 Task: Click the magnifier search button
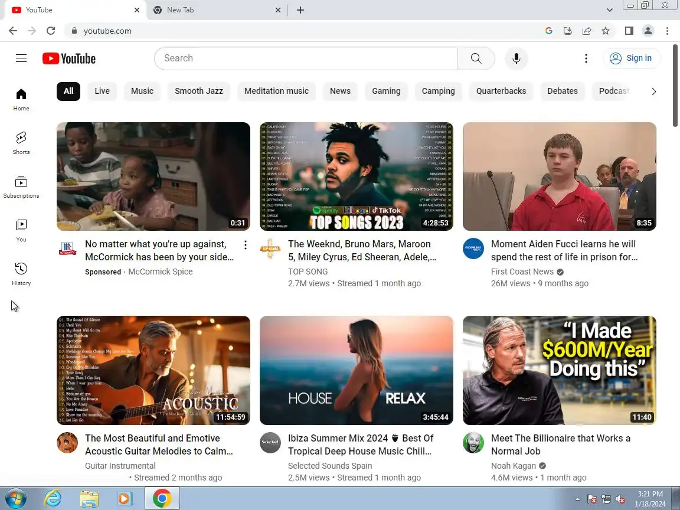point(476,58)
